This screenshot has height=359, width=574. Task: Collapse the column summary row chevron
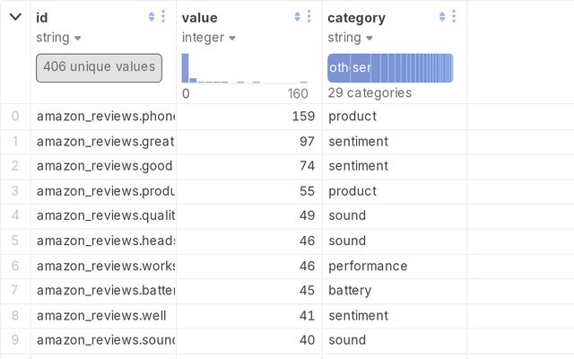pyautogui.click(x=15, y=17)
